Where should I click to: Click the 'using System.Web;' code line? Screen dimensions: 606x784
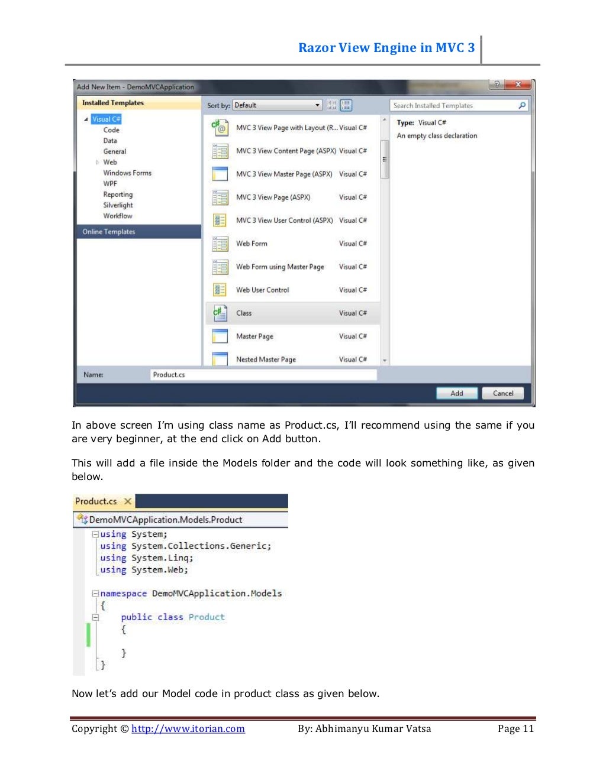144,569
